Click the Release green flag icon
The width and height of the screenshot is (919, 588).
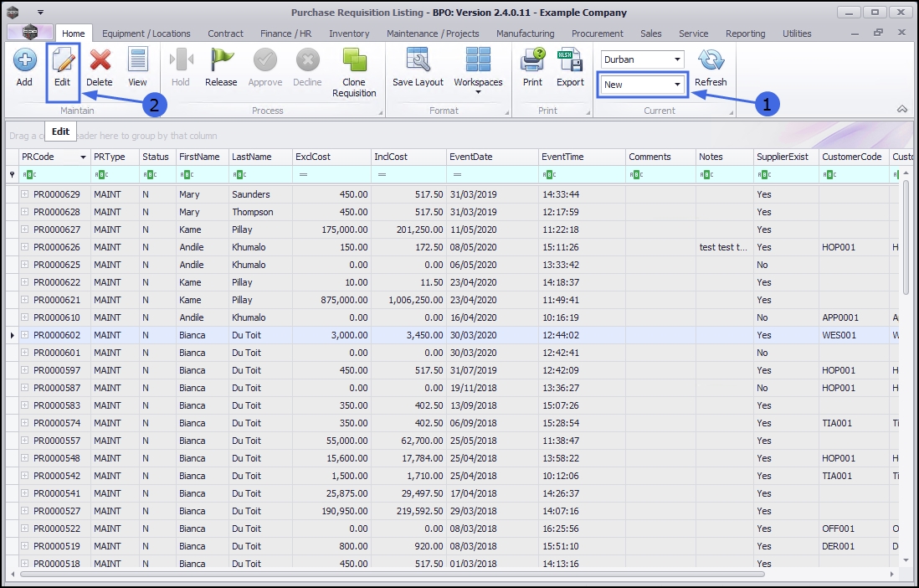click(x=221, y=61)
